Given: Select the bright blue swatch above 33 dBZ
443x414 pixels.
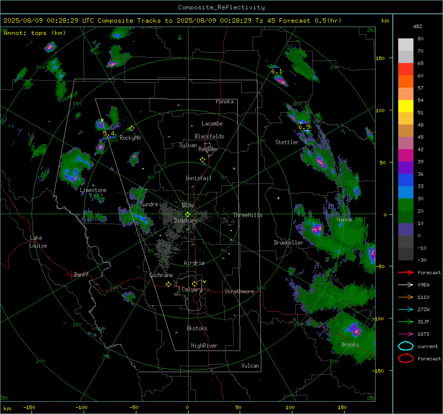Looking at the screenshot, I should tap(406, 180).
